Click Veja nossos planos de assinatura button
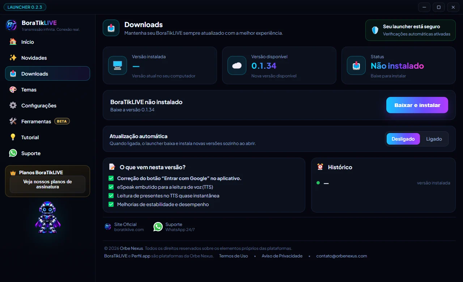This screenshot has height=282, width=463. [47, 184]
